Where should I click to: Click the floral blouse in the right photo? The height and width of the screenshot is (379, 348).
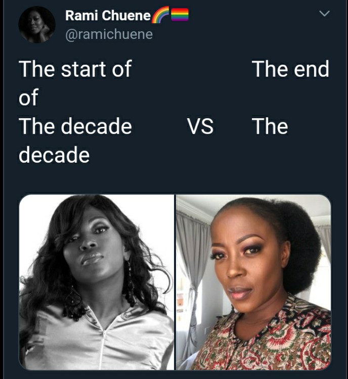coord(266,343)
